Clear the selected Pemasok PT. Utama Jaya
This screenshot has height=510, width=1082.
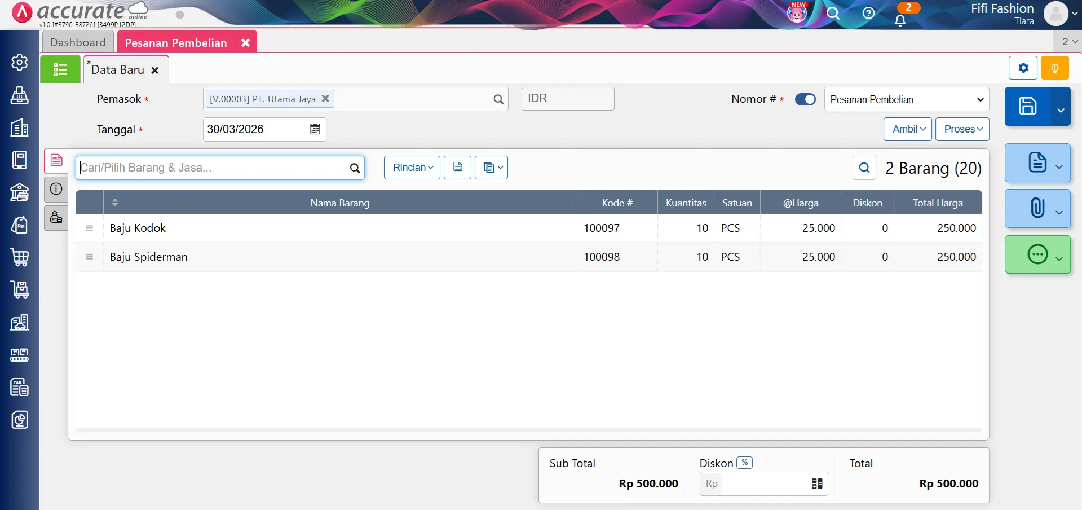point(326,99)
